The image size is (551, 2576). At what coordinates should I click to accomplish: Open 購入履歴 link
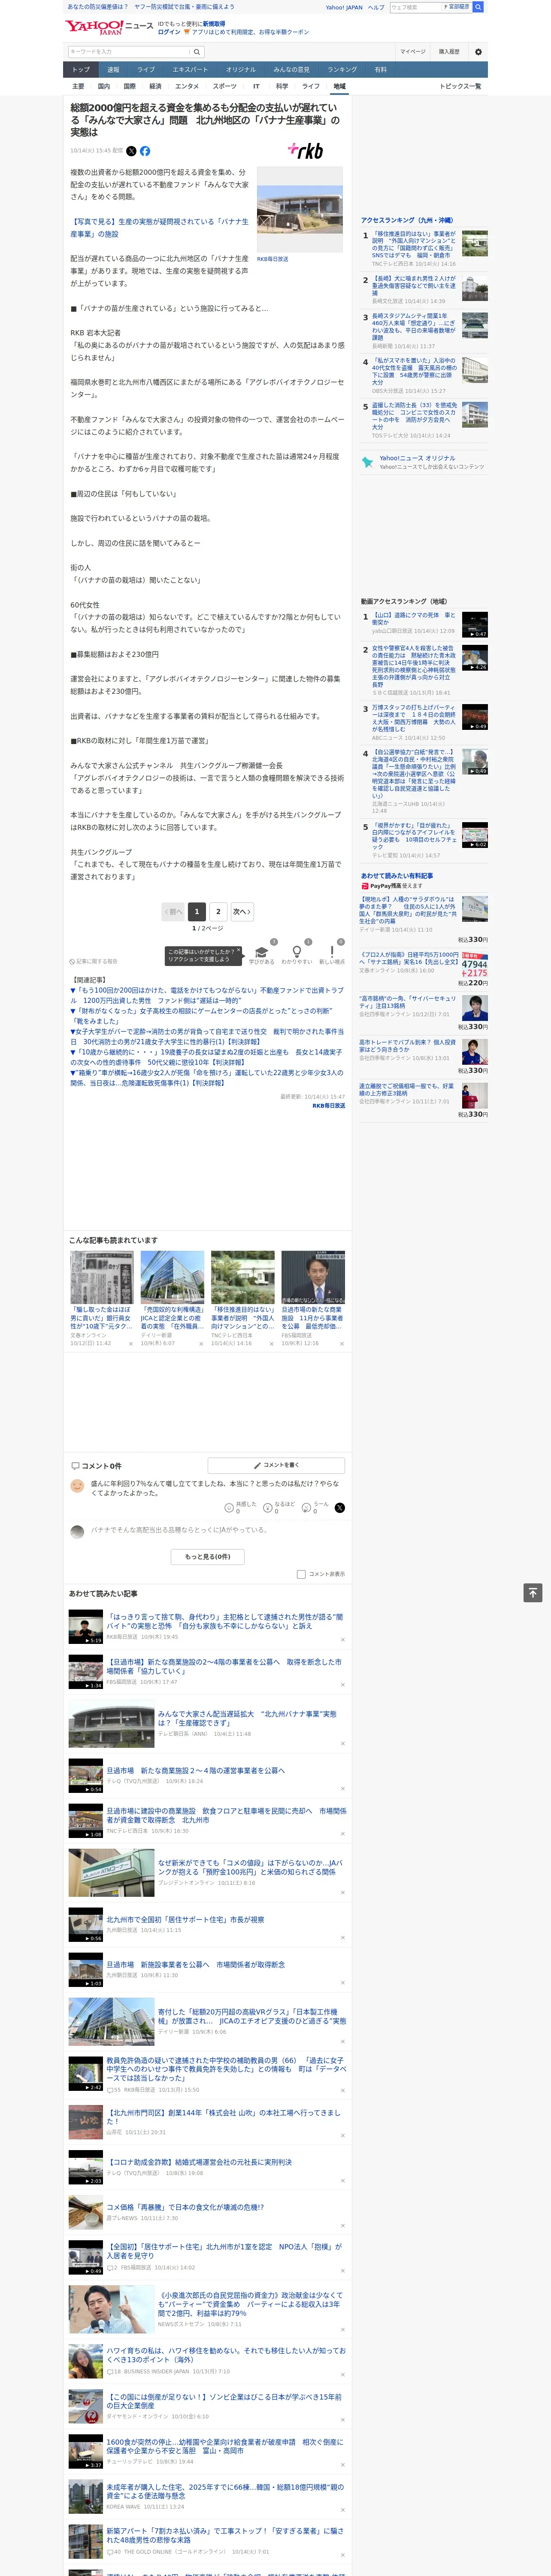pyautogui.click(x=449, y=52)
